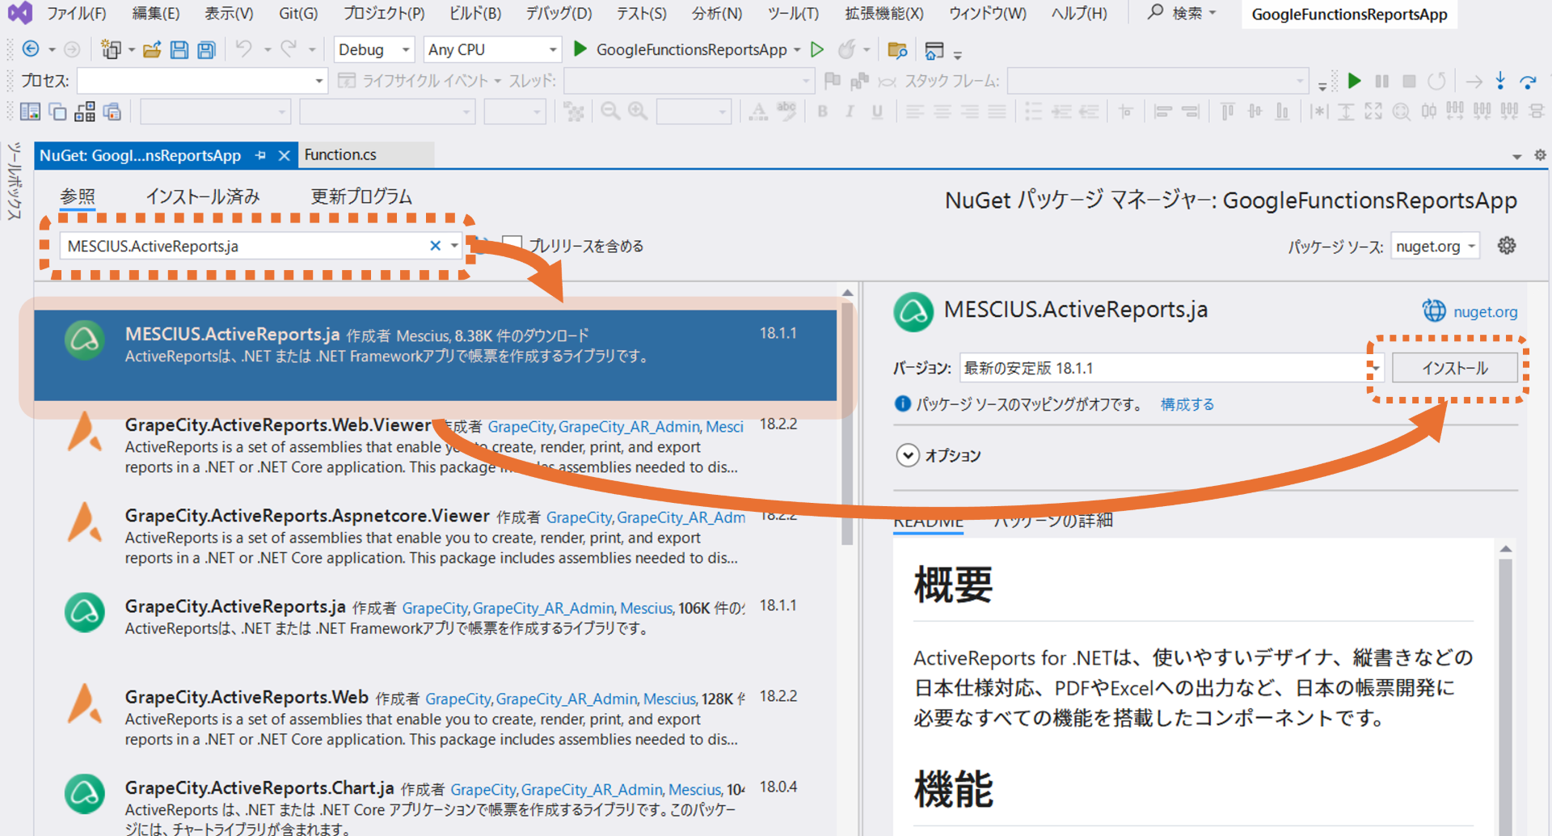This screenshot has height=836, width=1552.
Task: Start debugging GoogleFunctionsReportsApp with green play
Action: (580, 49)
